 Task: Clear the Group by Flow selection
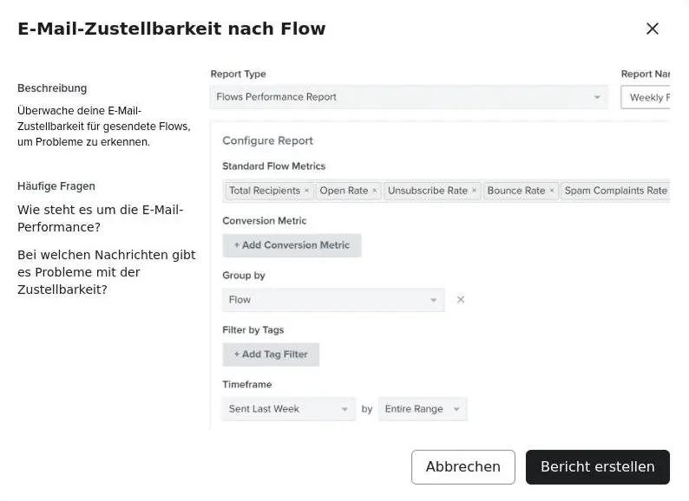[x=461, y=299]
